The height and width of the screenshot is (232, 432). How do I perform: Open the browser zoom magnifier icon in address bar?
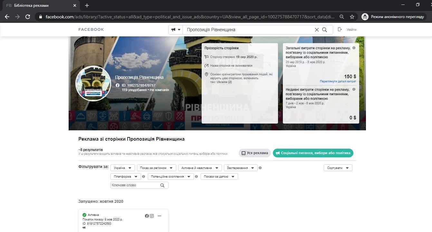342,17
